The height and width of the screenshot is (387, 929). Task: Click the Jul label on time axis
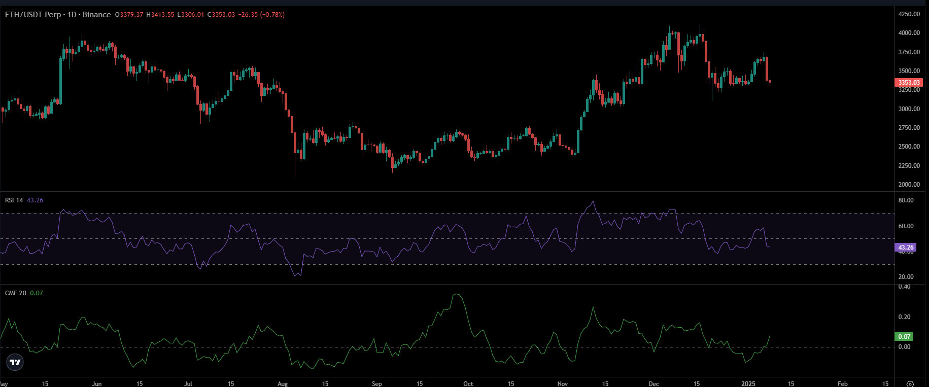[x=188, y=383]
